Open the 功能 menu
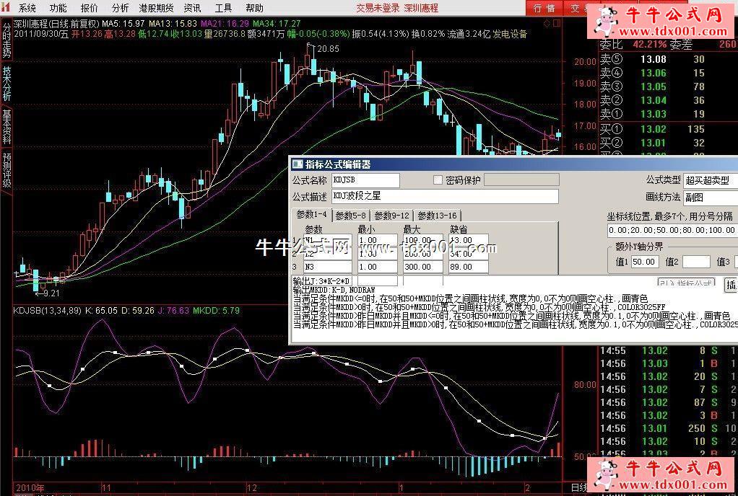738x496 pixels. pyautogui.click(x=58, y=8)
